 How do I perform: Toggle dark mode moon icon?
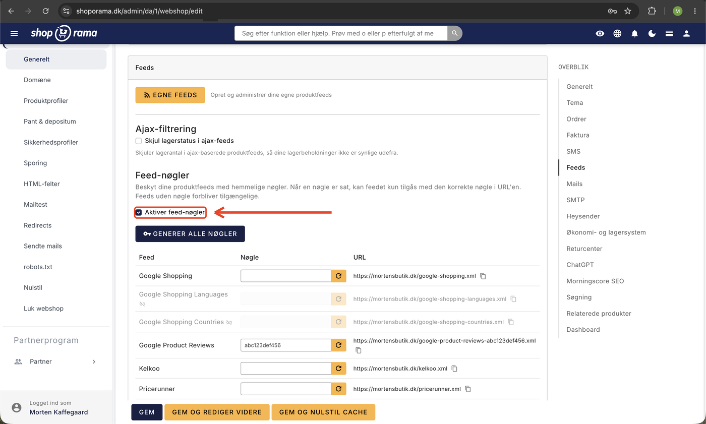click(652, 33)
